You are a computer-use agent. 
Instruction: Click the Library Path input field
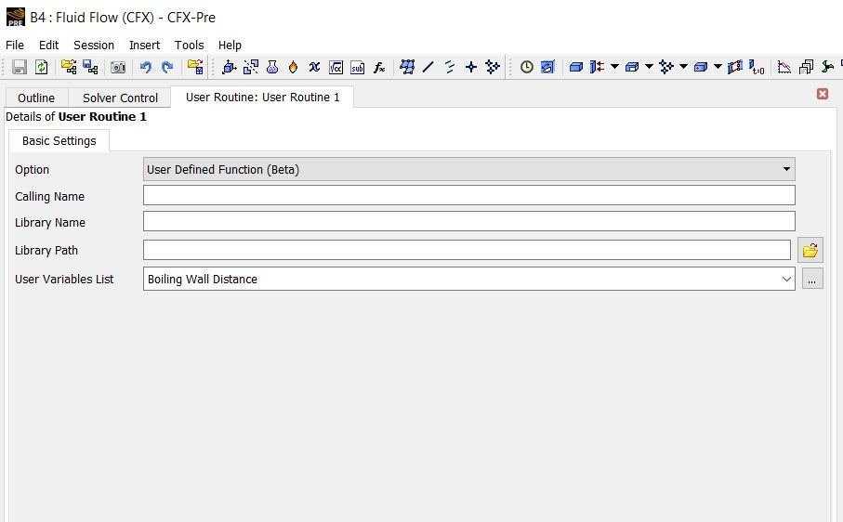pos(467,250)
